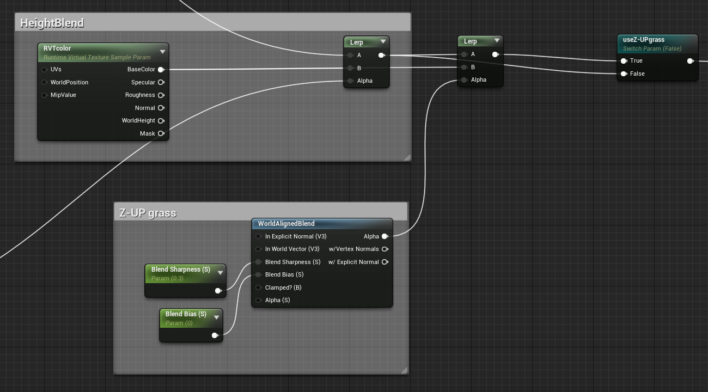Click the HeightBlend comment resize handle
This screenshot has height=392, width=708.
[x=407, y=158]
